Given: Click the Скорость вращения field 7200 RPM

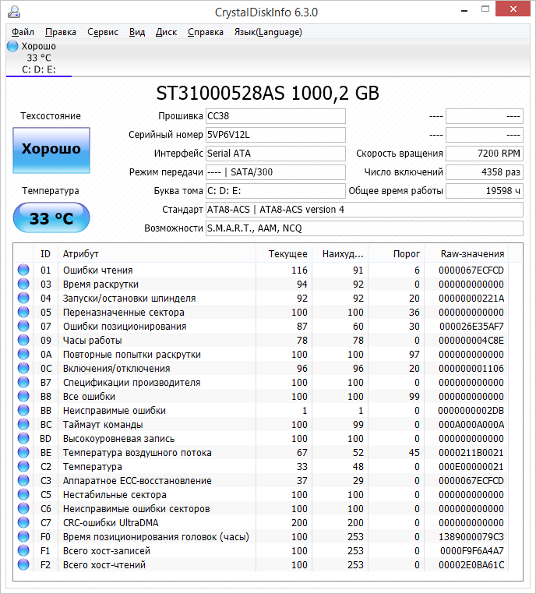Looking at the screenshot, I should pyautogui.click(x=485, y=154).
